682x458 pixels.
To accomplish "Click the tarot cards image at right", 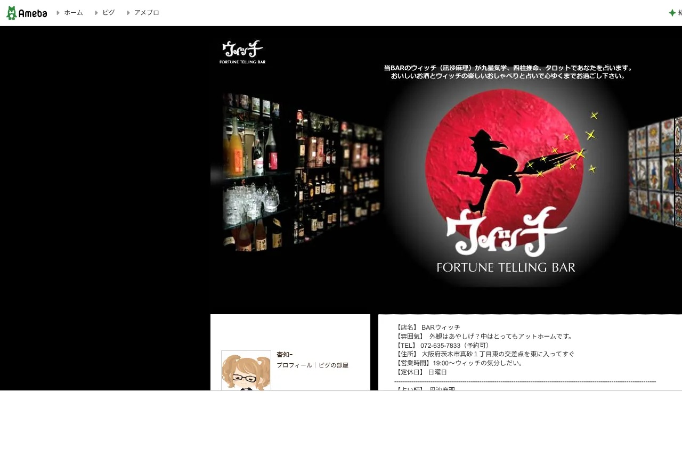I will (655, 173).
